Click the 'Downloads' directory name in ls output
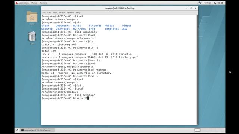This screenshot has height=134, width=239. click(x=63, y=29)
